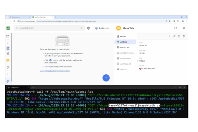Click the Search RoboForm field

49,28
